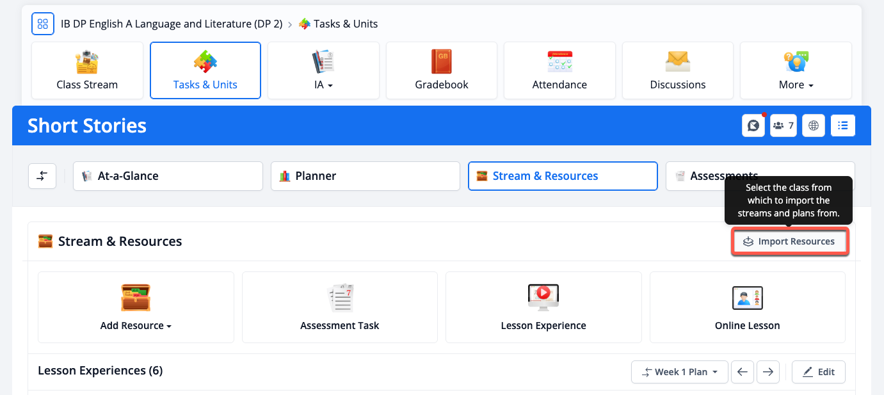
Task: Go to next week with right arrow
Action: coord(767,372)
